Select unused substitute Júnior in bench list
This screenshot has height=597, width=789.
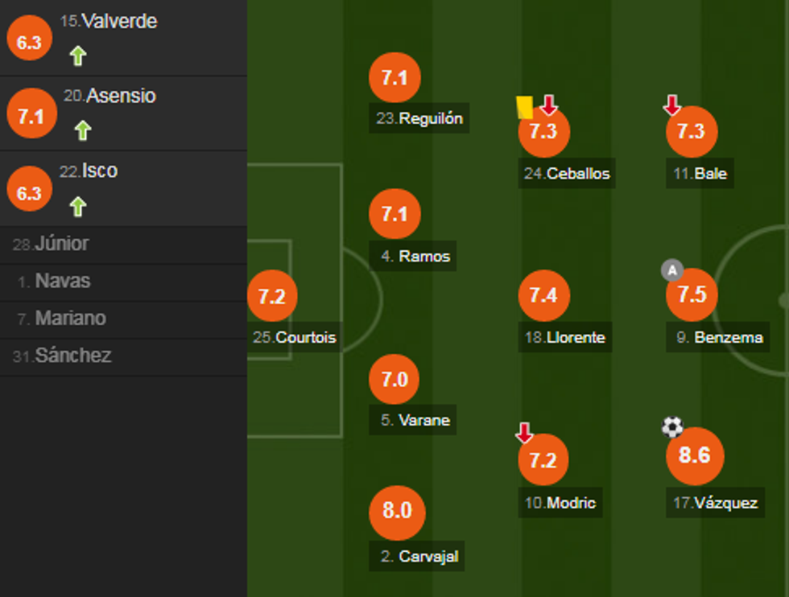coord(61,245)
